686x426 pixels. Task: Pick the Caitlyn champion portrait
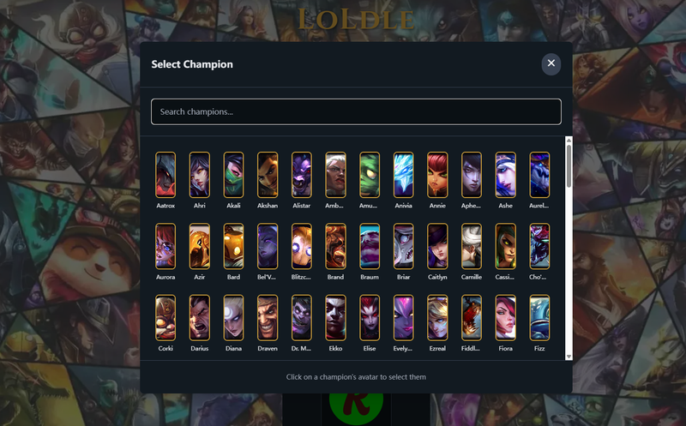tap(437, 246)
